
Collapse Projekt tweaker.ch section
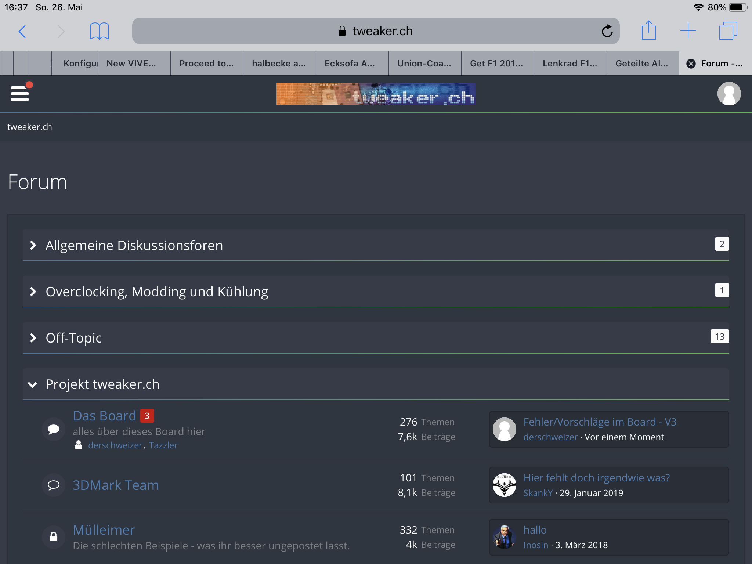[x=32, y=384]
